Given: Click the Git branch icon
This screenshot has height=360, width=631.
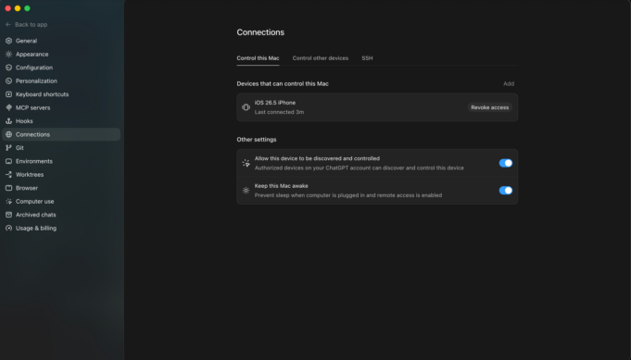Looking at the screenshot, I should pos(9,148).
